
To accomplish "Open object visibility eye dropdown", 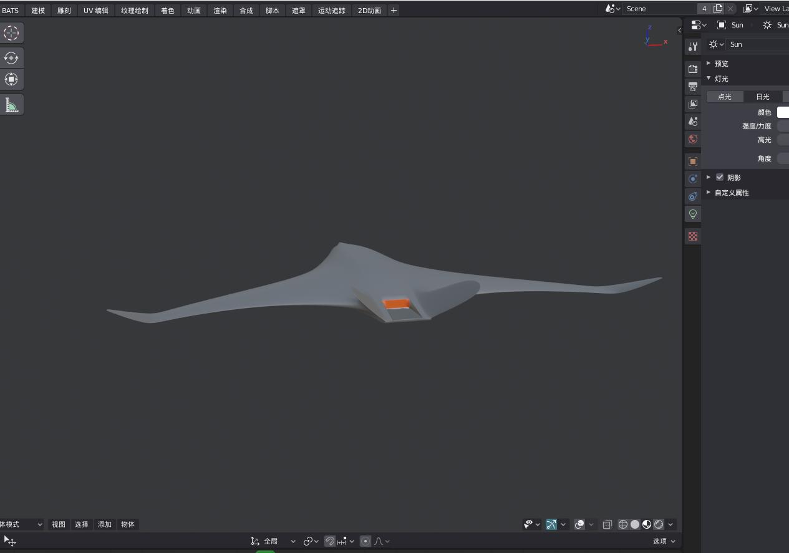I will pos(532,524).
